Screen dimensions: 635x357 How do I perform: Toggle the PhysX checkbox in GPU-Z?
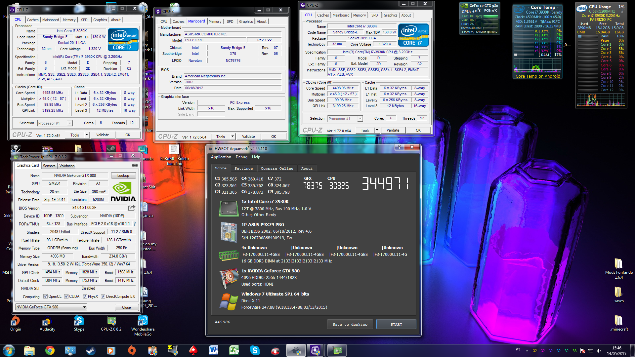[85, 297]
